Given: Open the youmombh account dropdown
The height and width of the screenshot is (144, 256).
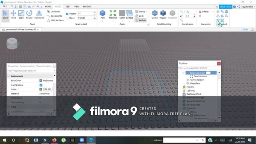Looking at the screenshot, I should [x=248, y=7].
